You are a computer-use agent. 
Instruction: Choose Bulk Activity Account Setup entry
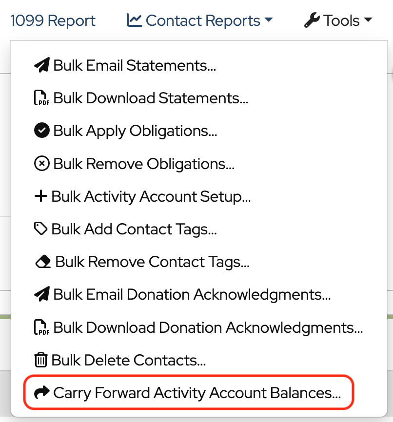tap(151, 196)
